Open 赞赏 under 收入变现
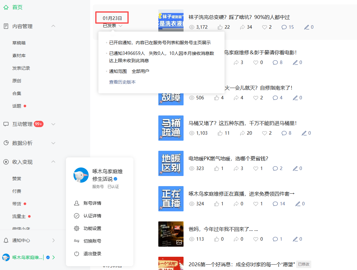The height and width of the screenshot is (270, 357). tap(17, 179)
